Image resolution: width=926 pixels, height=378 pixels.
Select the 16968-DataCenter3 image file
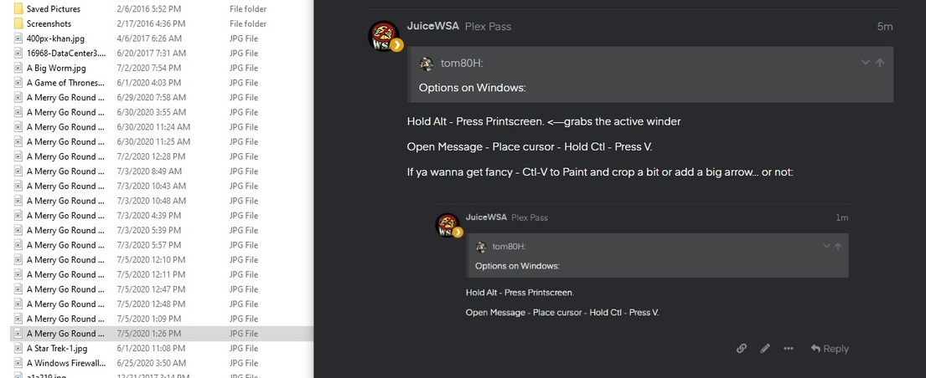[x=67, y=54]
